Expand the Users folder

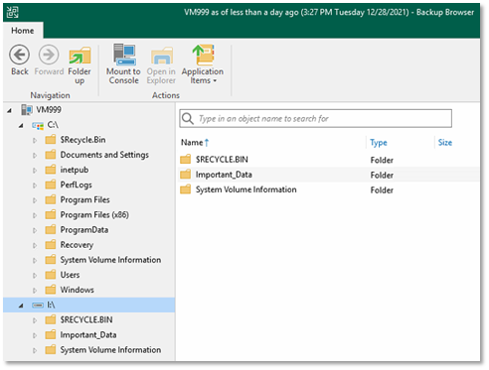(x=35, y=276)
